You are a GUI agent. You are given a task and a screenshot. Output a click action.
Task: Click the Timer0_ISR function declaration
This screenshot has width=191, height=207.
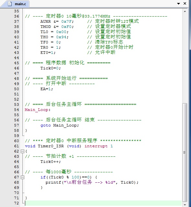click(69, 146)
